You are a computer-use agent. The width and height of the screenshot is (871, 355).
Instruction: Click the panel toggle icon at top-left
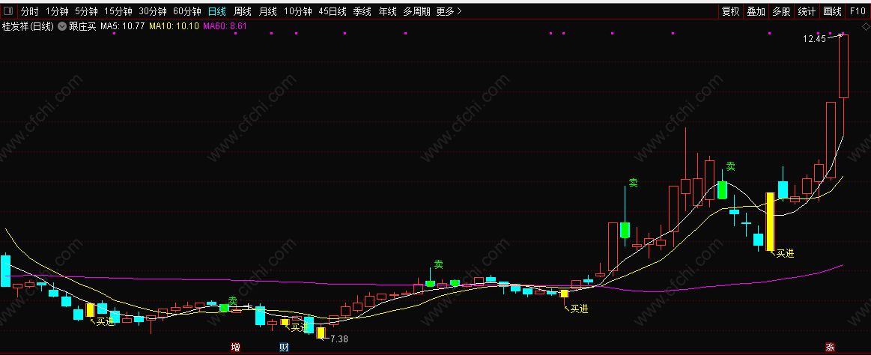8,11
